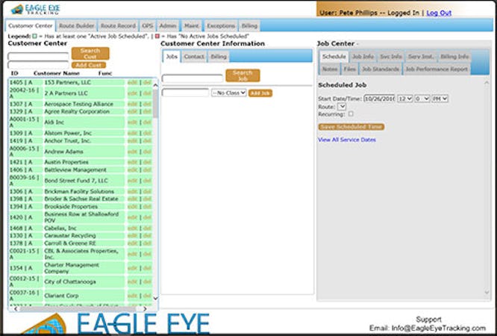Click the Search Job button

243,75
